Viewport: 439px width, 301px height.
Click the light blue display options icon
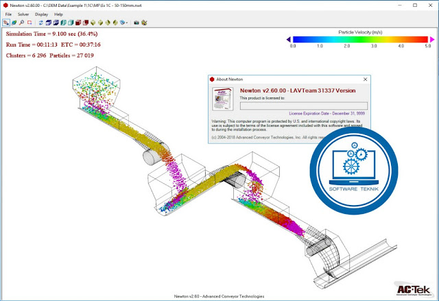click(x=122, y=23)
